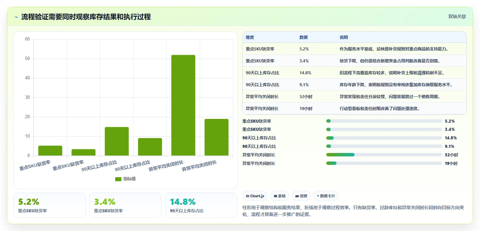Select the 进度 tag pill

pyautogui.click(x=301, y=196)
